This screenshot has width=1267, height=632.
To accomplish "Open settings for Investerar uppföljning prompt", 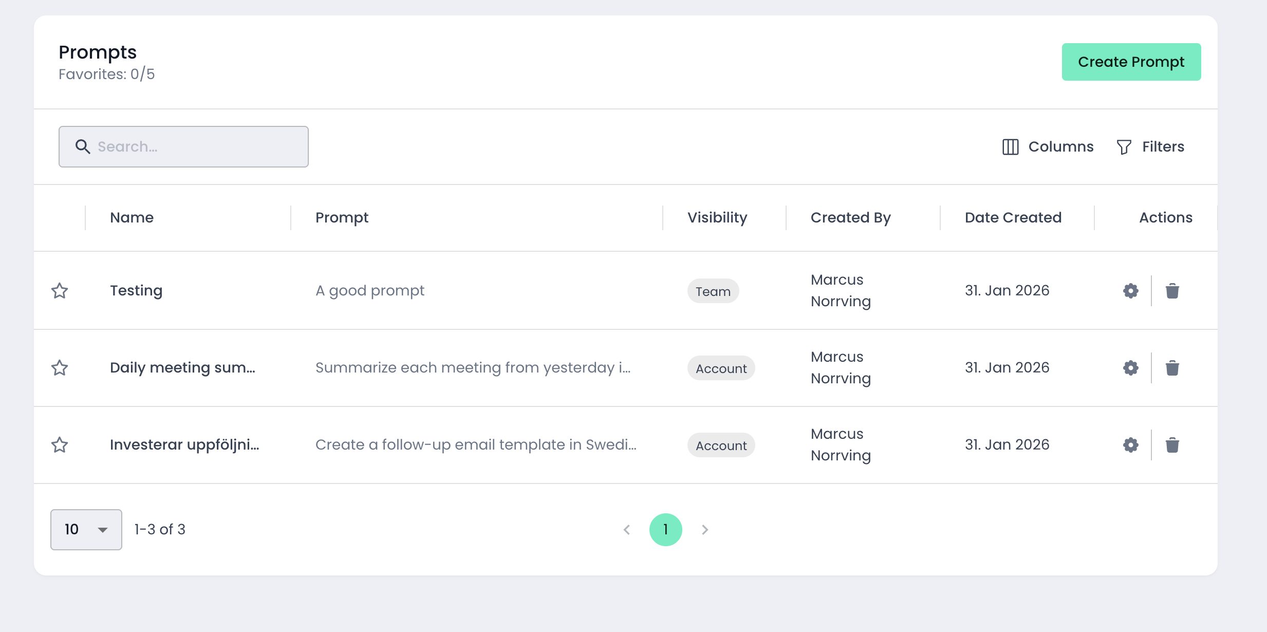I will point(1130,445).
